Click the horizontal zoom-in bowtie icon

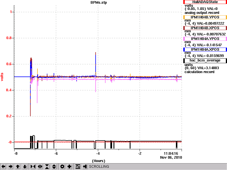point(33,167)
